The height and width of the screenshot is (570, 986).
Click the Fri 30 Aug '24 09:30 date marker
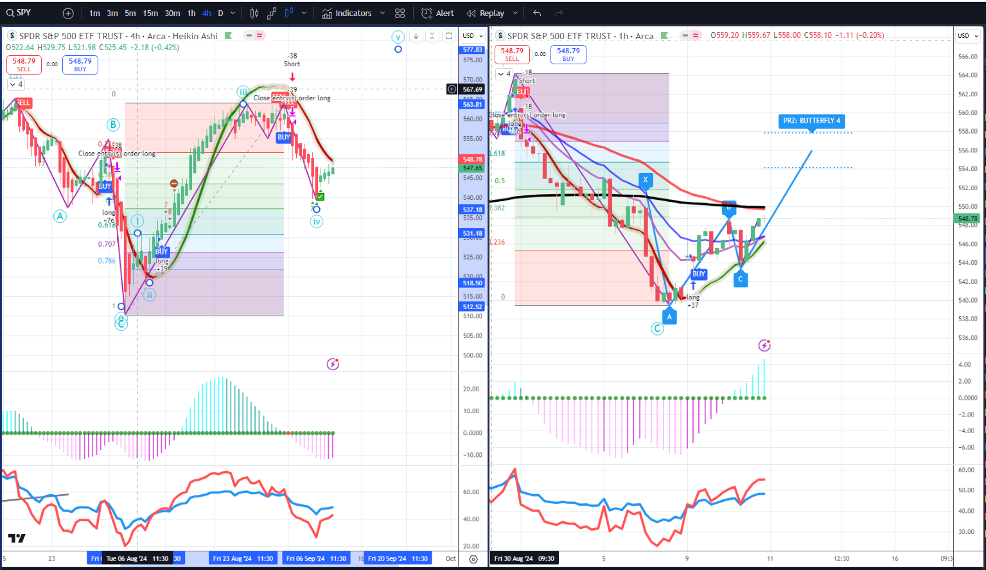(x=524, y=558)
